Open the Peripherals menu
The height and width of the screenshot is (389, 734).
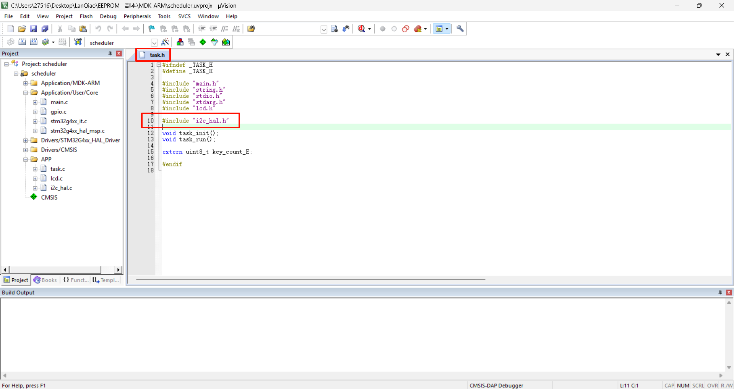(137, 16)
